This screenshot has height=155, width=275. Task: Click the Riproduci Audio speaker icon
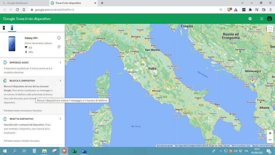5,62
